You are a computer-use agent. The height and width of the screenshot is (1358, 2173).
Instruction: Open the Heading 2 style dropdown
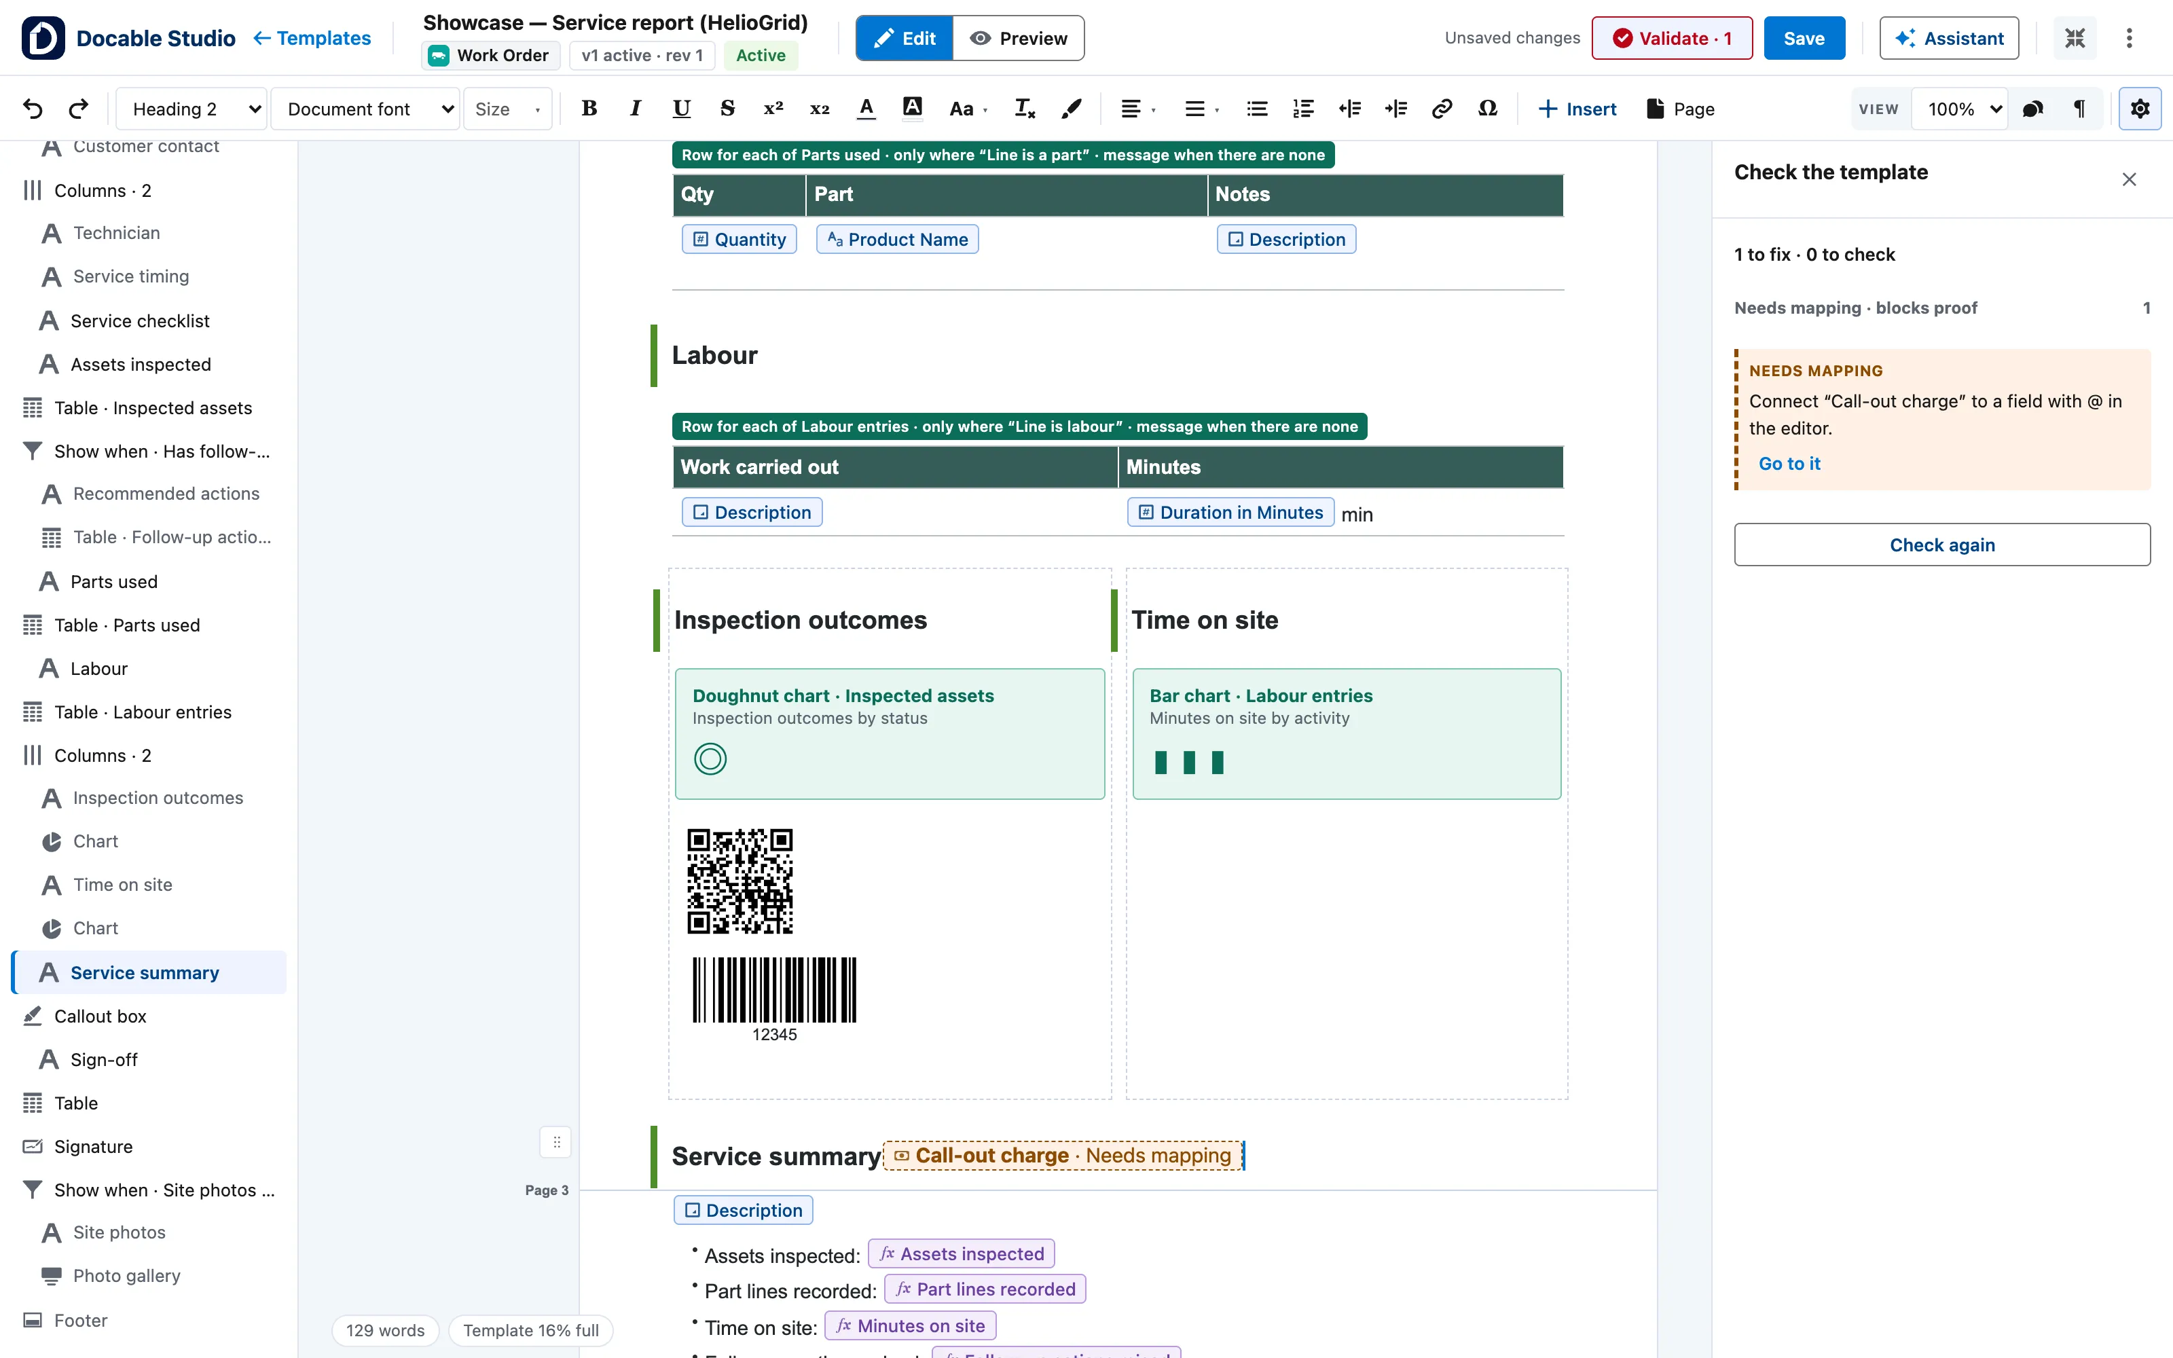point(192,109)
